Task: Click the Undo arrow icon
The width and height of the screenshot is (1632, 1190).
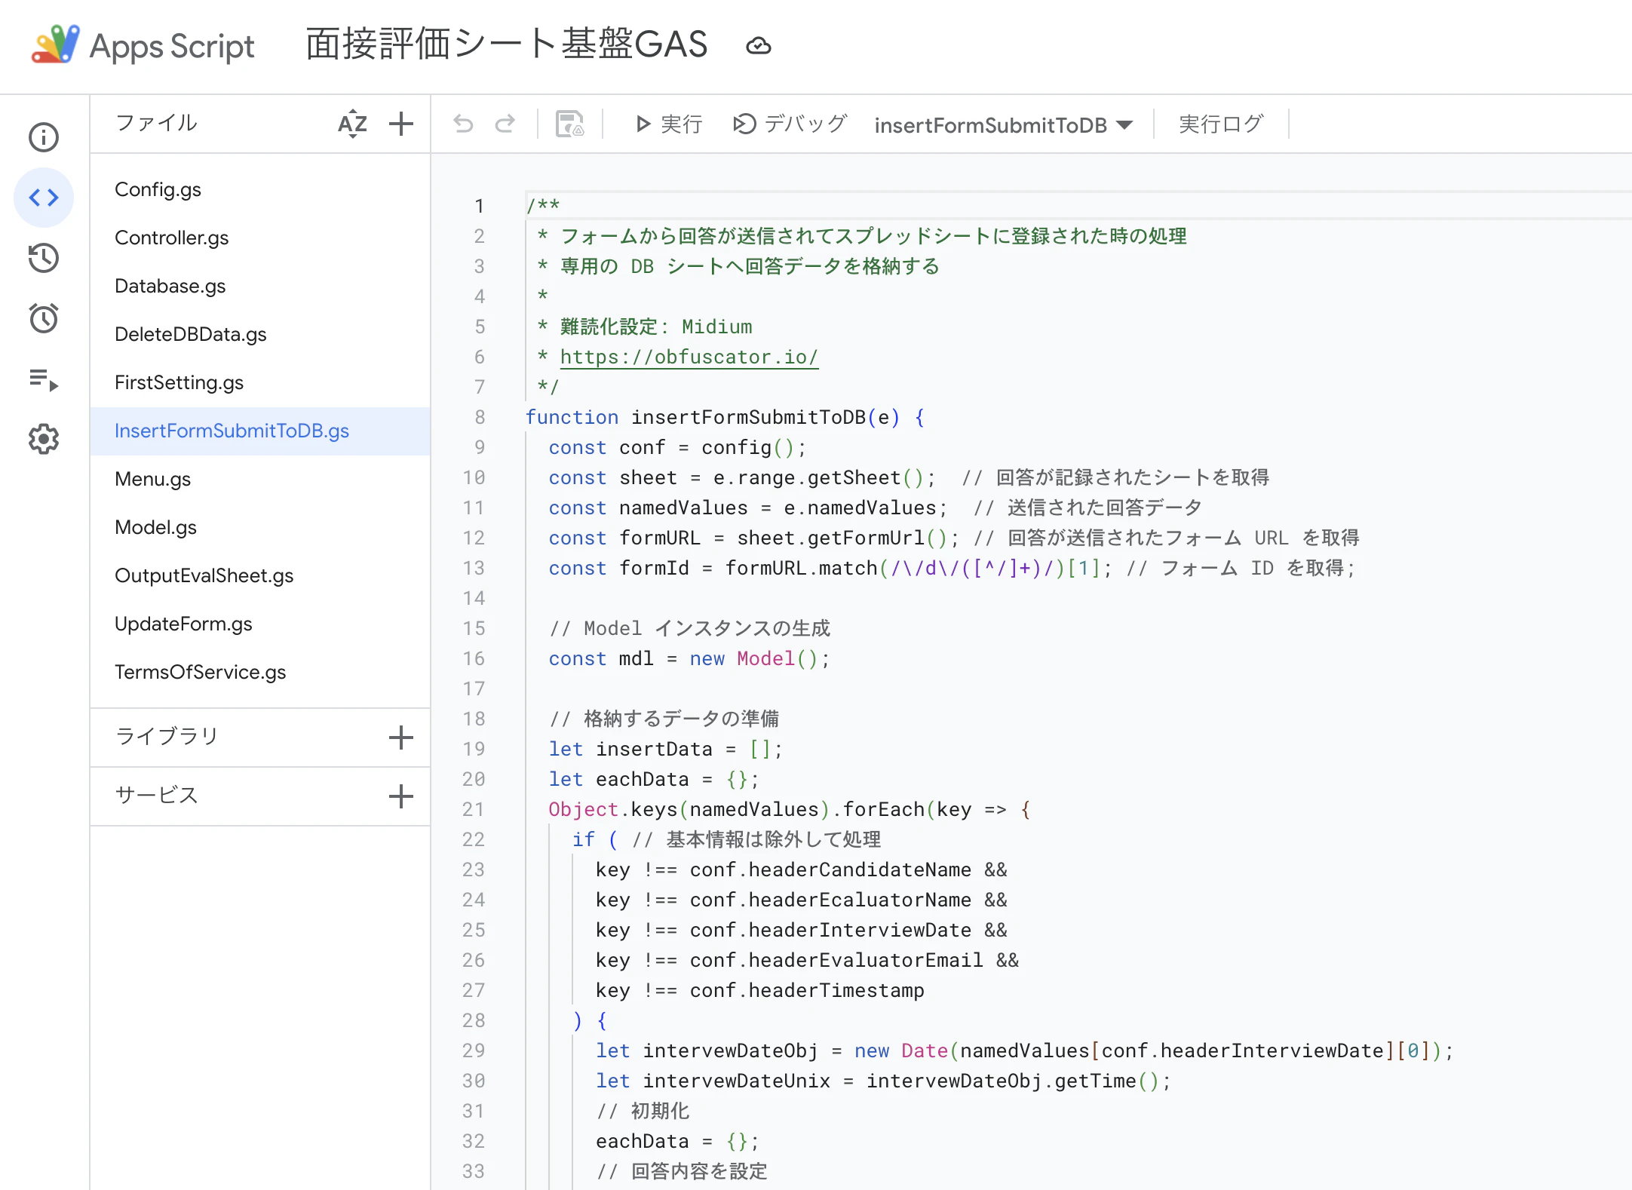Action: (x=463, y=124)
